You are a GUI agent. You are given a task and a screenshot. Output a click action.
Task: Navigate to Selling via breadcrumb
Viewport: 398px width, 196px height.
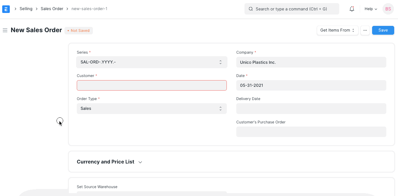(x=26, y=9)
